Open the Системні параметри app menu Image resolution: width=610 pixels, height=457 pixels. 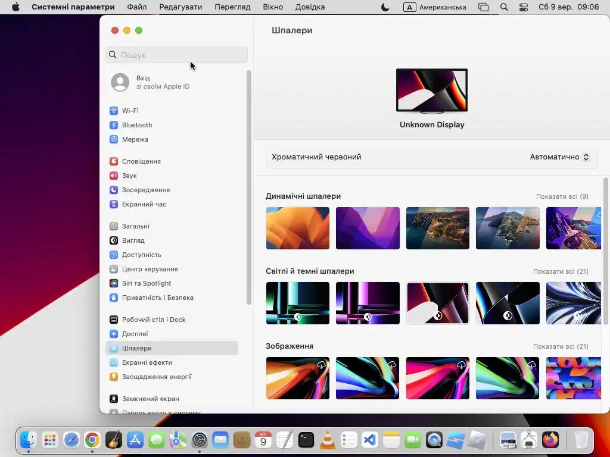[x=73, y=7]
